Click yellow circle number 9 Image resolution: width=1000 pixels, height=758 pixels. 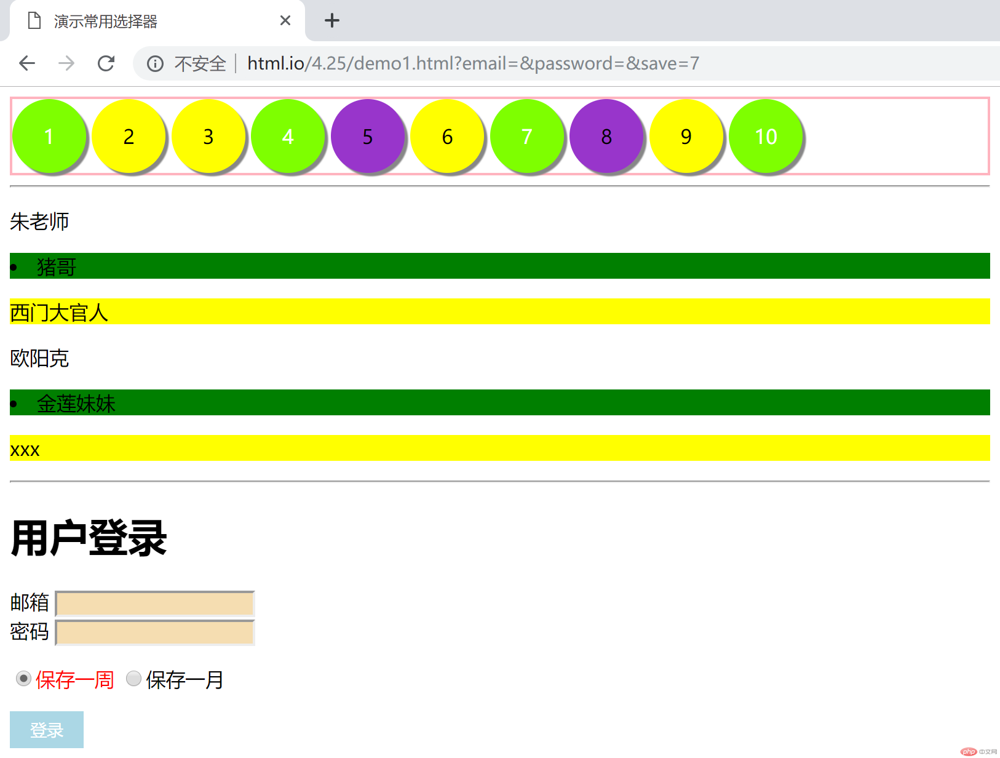tap(686, 136)
